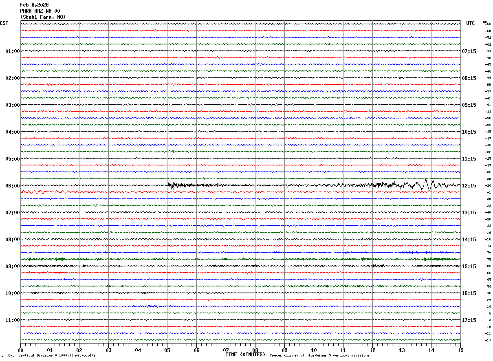Click the DC offset value '58'
Screen dimensions: 493x361
[489, 286]
